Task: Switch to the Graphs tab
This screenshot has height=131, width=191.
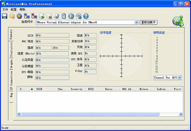Action: coord(11,64)
